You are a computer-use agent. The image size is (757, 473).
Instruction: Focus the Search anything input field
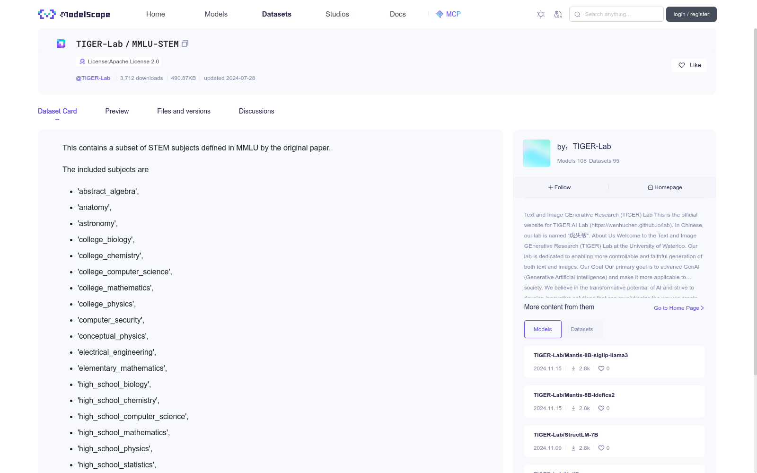(616, 14)
